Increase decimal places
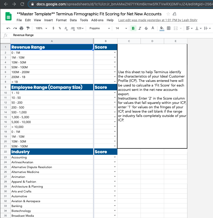This screenshot has height=218, width=213. pyautogui.click(x=72, y=28)
